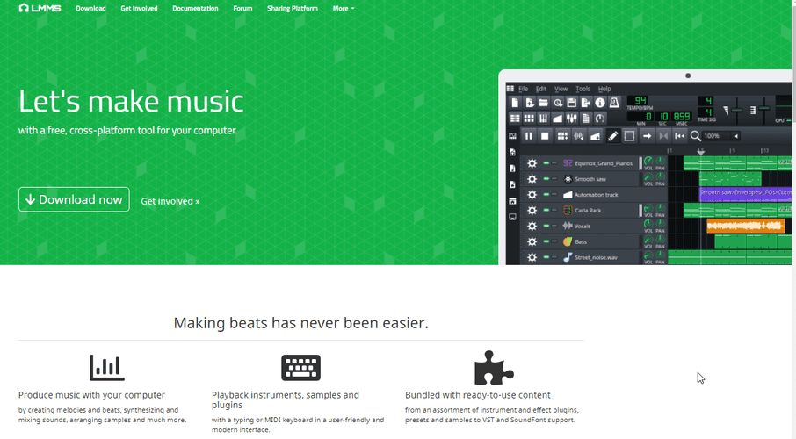796x439 pixels.
Task: Show the Controller Rack icon
Action: pos(600,119)
